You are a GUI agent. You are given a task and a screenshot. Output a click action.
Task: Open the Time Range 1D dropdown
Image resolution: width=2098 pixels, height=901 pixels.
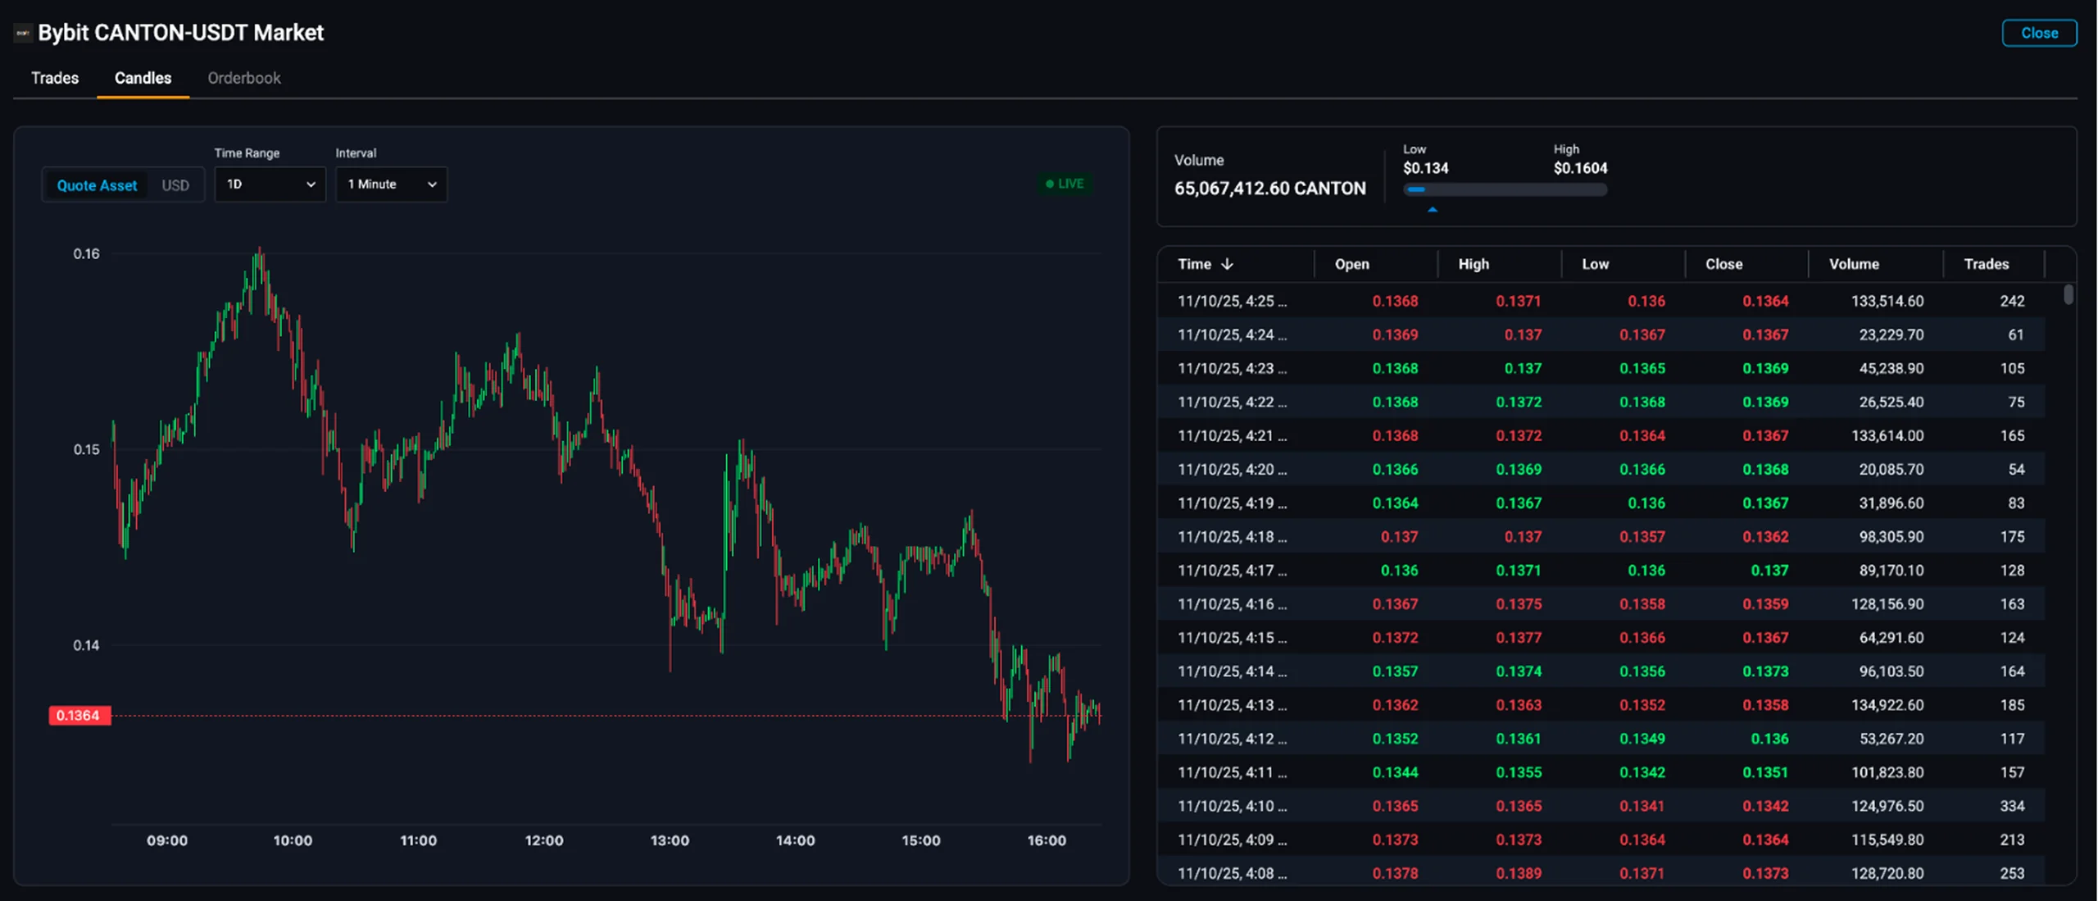270,184
